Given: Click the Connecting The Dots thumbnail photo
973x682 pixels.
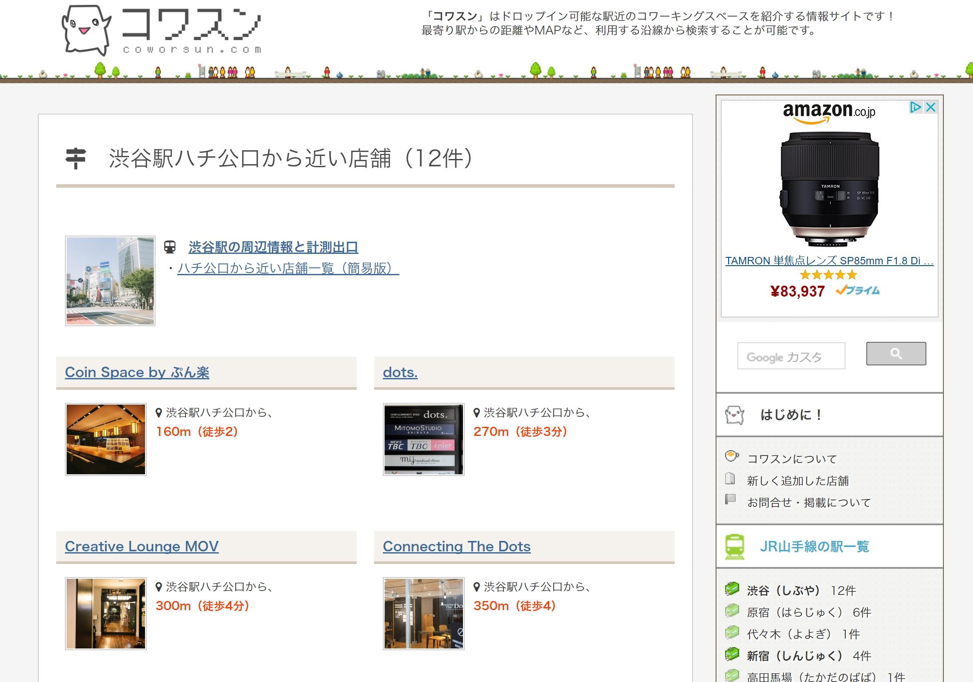Looking at the screenshot, I should coord(423,614).
